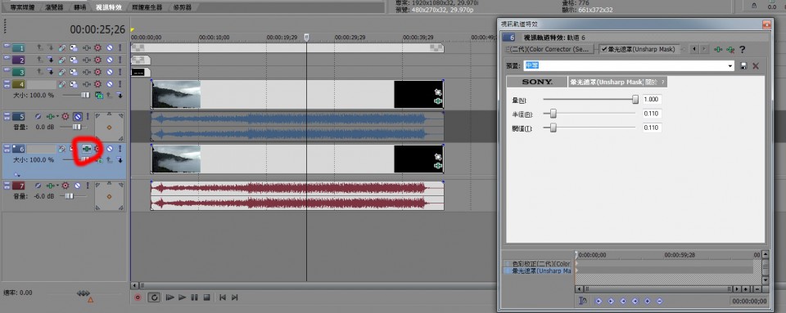Click make compositing child arrow on track 2
Screen dimensions: 786x313
tap(51, 60)
